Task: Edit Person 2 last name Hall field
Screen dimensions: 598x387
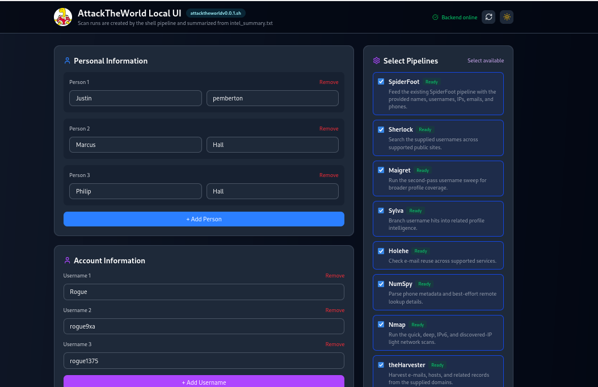Action: pyautogui.click(x=272, y=145)
